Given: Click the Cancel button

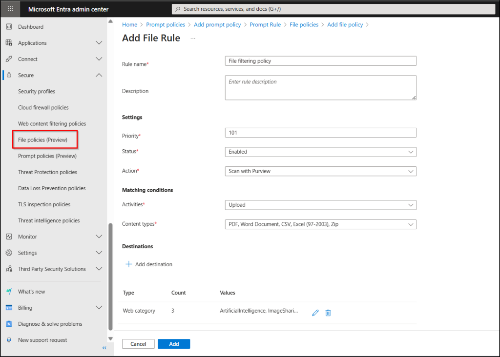Looking at the screenshot, I should [138, 344].
